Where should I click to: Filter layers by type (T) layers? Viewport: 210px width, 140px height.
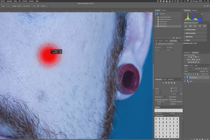(201, 69)
